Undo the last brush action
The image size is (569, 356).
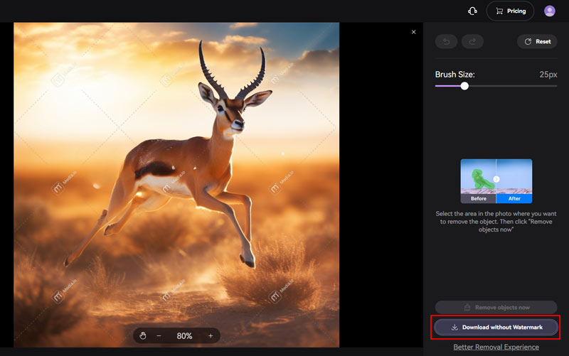447,42
